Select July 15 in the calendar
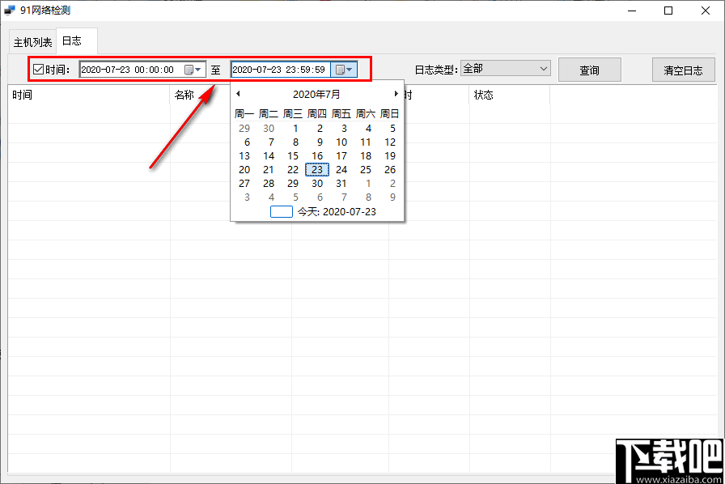 [x=293, y=156]
